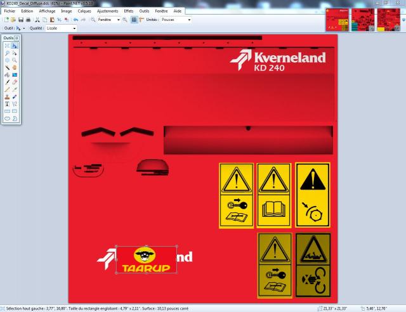Select the Rectangle shape tool
This screenshot has height=312, width=406.
(7, 111)
